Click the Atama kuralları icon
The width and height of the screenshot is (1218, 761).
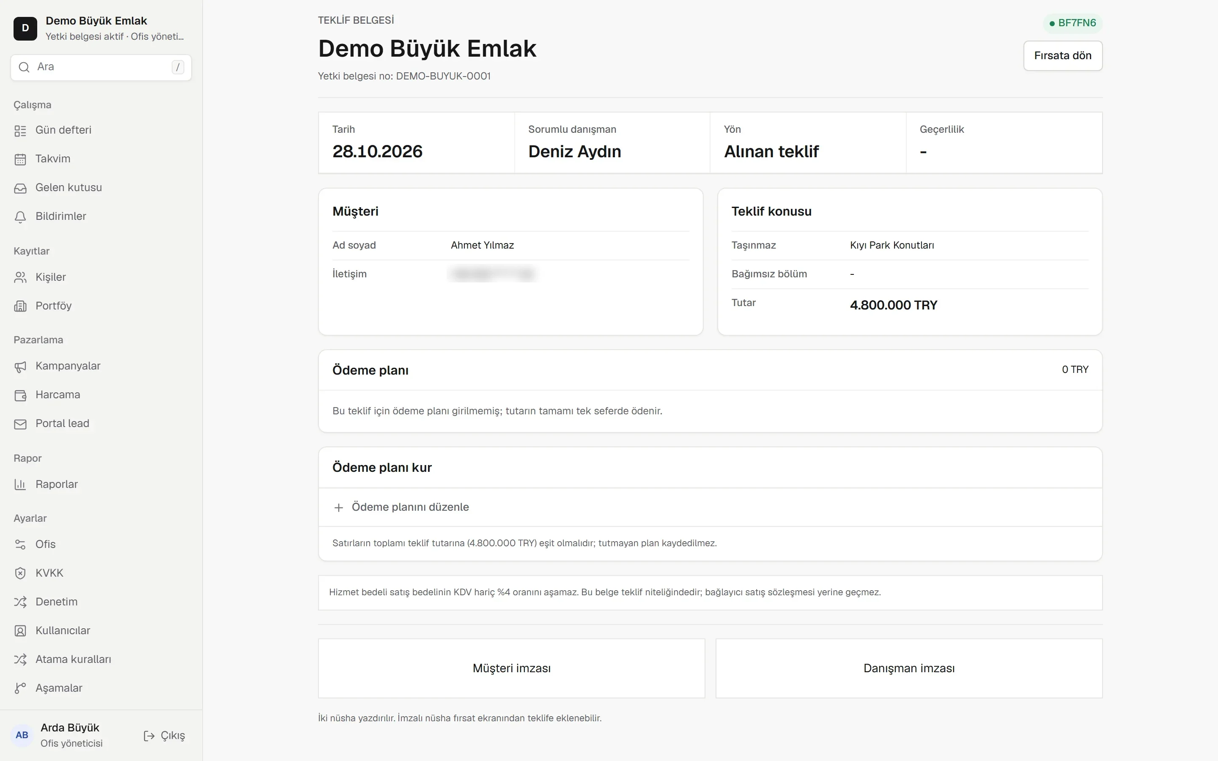20,660
